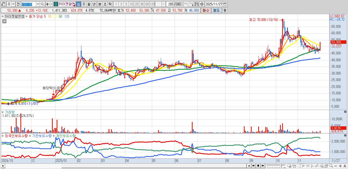This screenshot has width=348, height=169.
Task: Play chart replay forward
Action: coord(249,166)
